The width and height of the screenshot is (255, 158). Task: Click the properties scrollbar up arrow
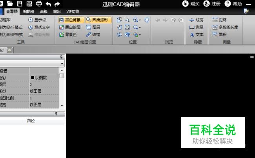coord(62,70)
